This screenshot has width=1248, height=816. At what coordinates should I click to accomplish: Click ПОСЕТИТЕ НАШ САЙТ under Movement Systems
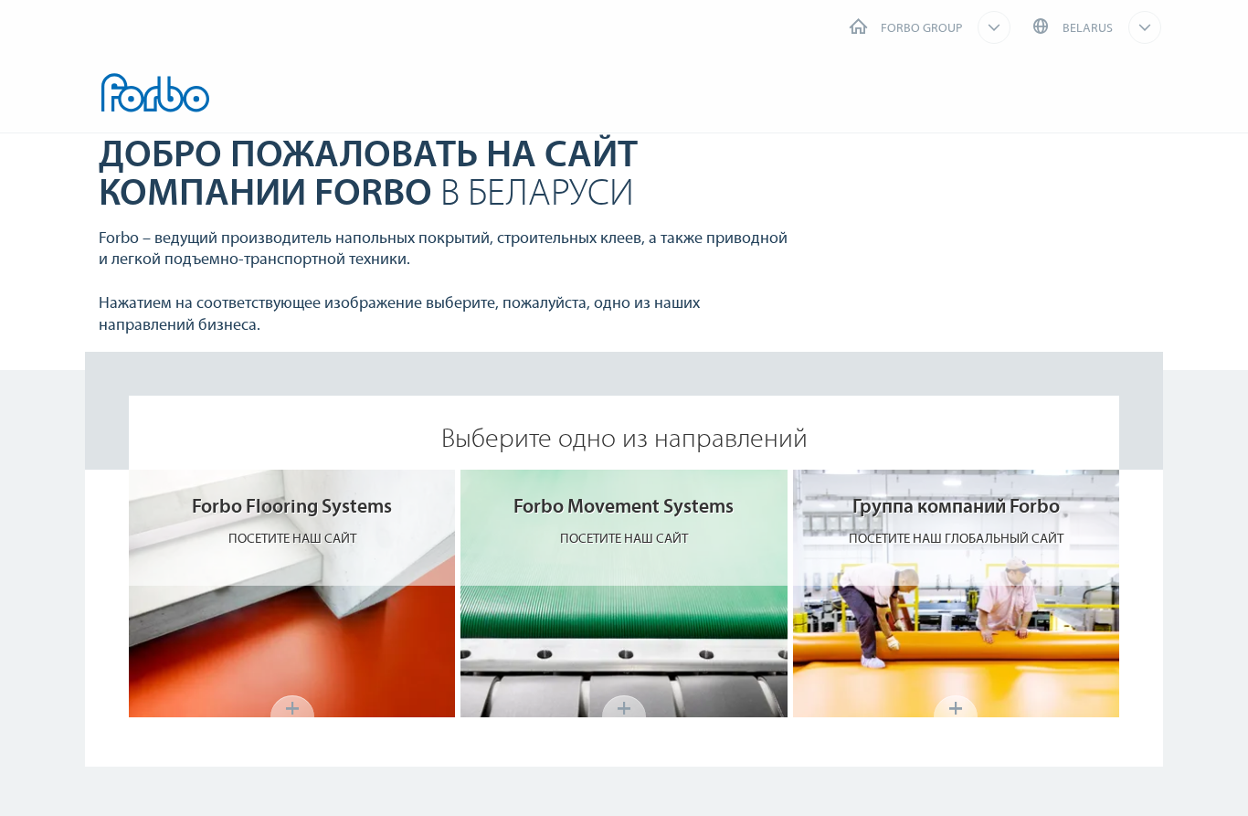tap(624, 539)
